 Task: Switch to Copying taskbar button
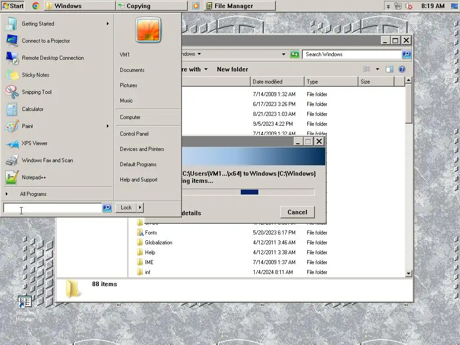[x=152, y=6]
